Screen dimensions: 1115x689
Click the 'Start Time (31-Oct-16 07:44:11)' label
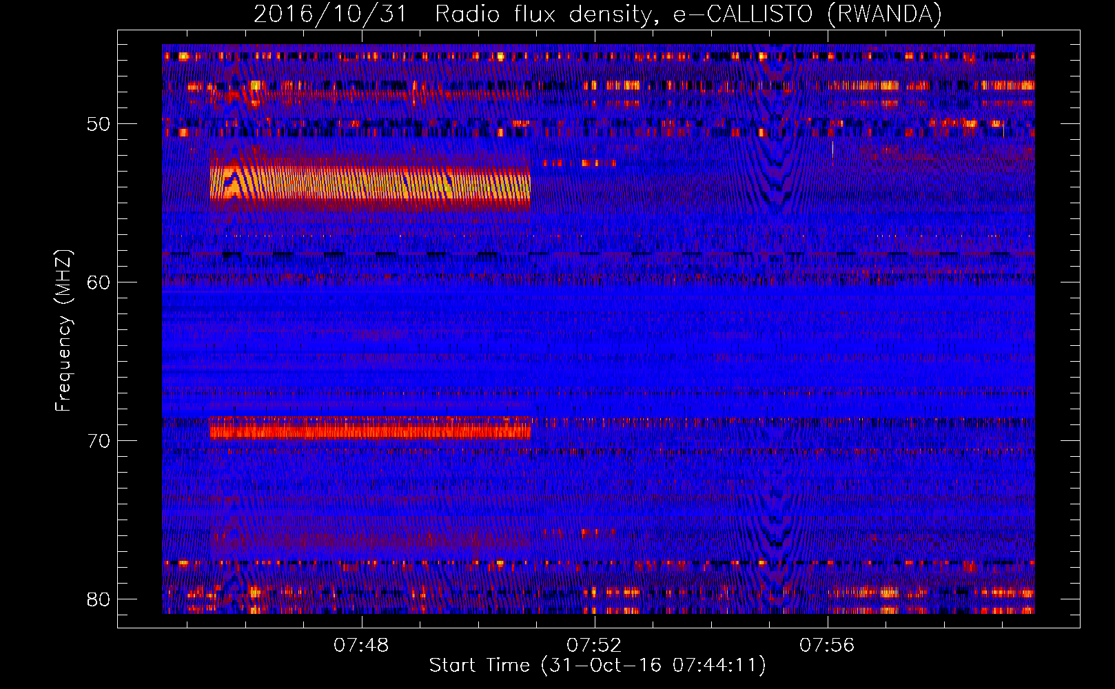597,666
